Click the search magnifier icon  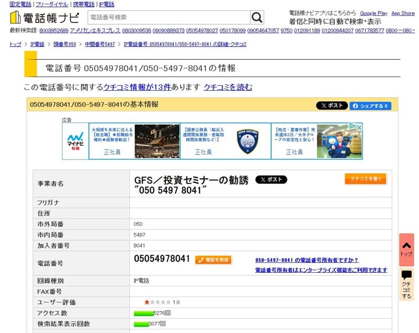(x=257, y=18)
